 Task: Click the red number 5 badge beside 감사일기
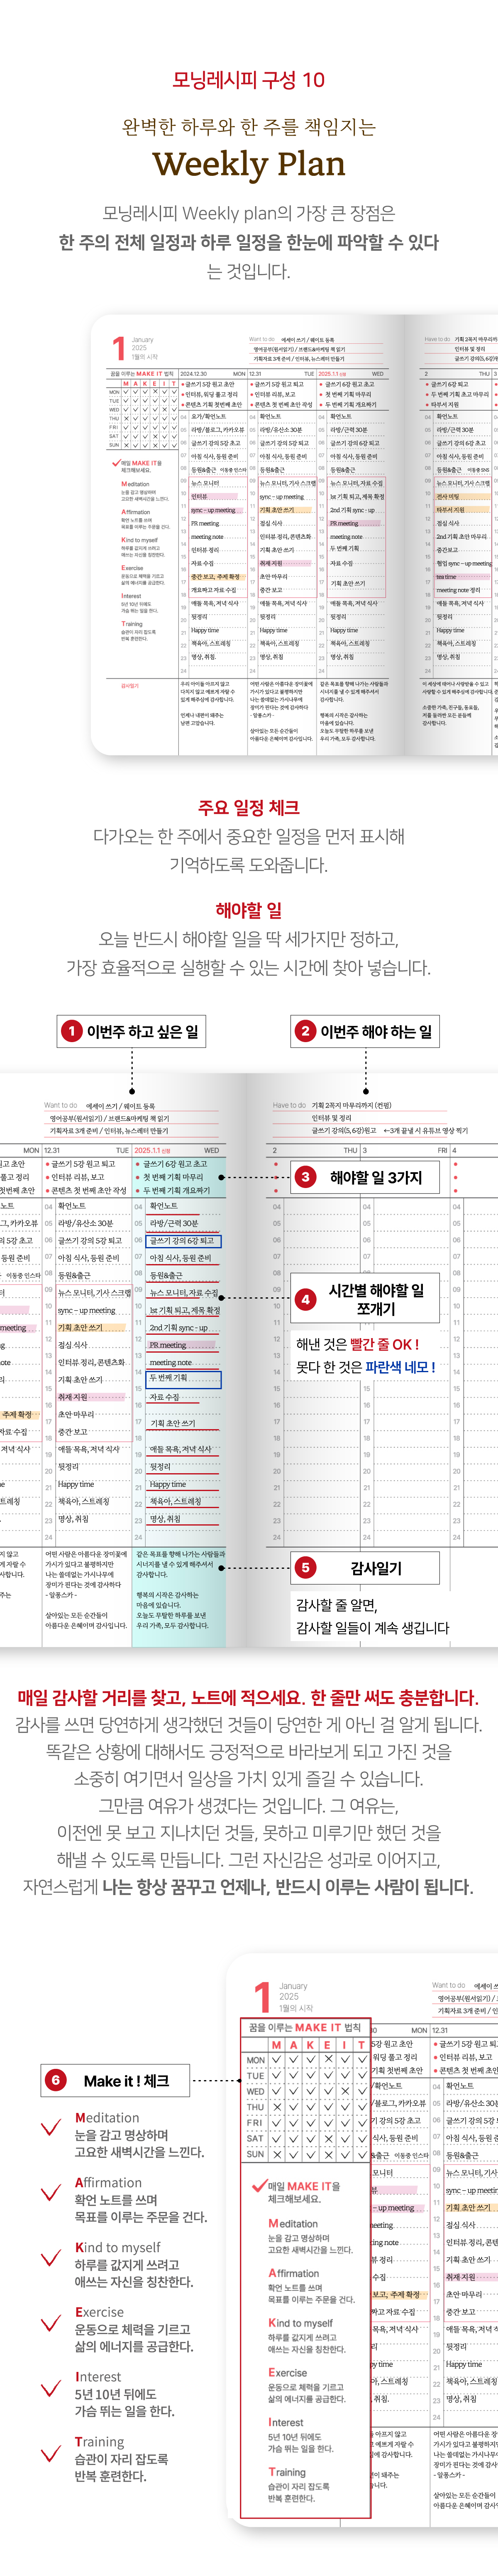[305, 1567]
